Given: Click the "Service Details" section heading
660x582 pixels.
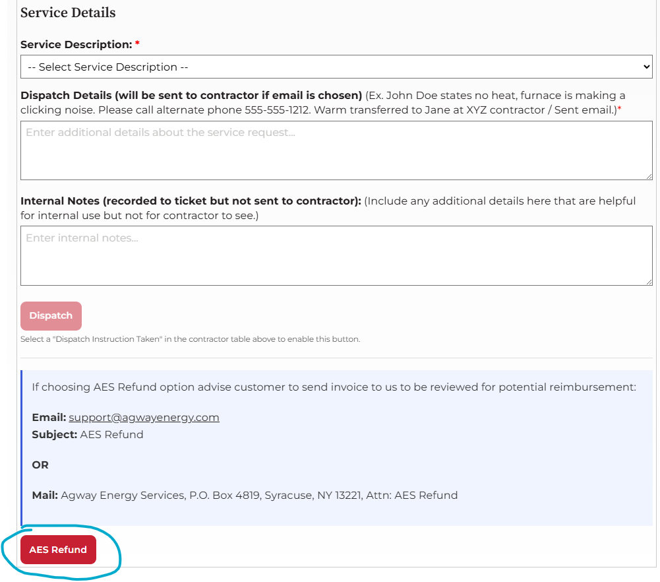Looking at the screenshot, I should (68, 13).
